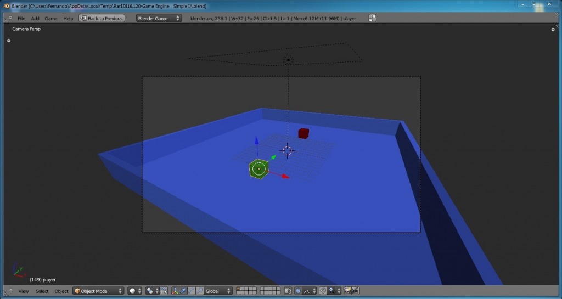Open the pivot point dropdown
Screen dimensions: 562x299
152,291
